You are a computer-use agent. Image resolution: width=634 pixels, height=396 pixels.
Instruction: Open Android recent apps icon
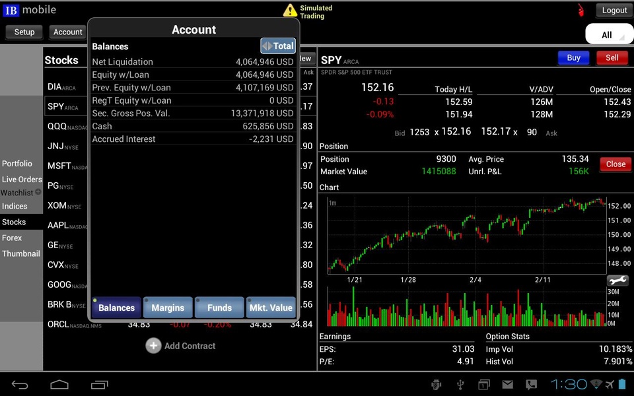pos(100,385)
